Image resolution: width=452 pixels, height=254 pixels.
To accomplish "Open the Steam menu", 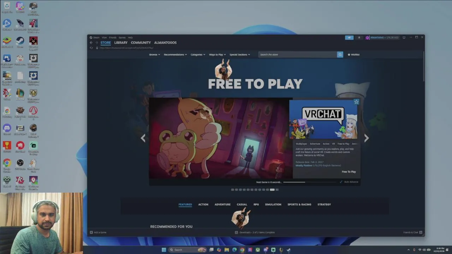I will point(95,37).
